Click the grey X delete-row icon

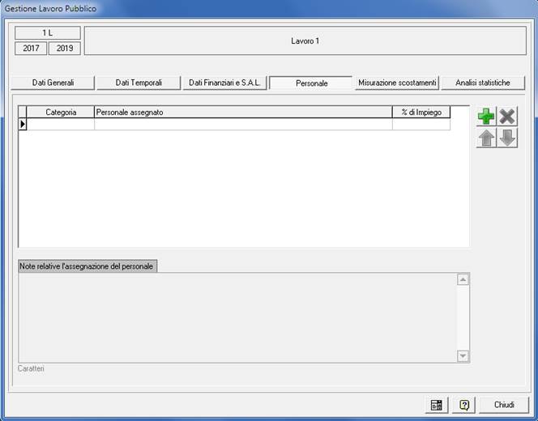coord(507,116)
